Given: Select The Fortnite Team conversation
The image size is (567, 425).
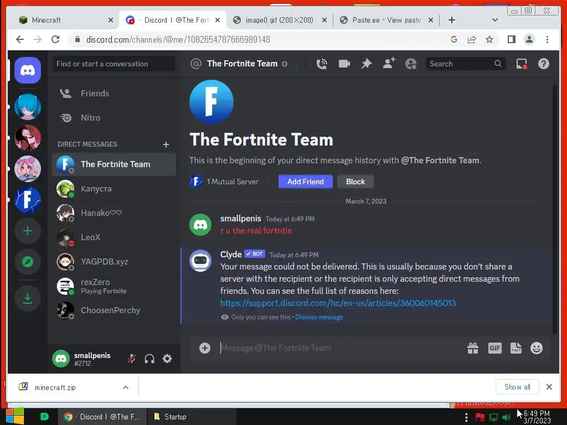Looking at the screenshot, I should click(114, 164).
